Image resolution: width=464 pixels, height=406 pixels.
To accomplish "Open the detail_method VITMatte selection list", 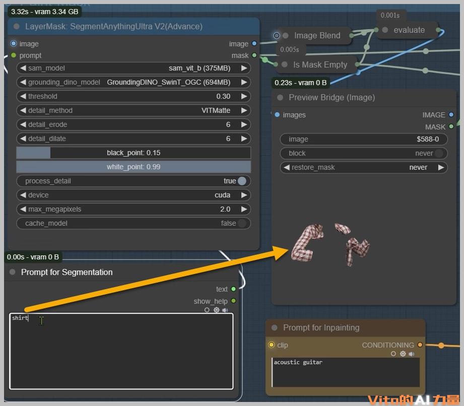I will [x=134, y=110].
